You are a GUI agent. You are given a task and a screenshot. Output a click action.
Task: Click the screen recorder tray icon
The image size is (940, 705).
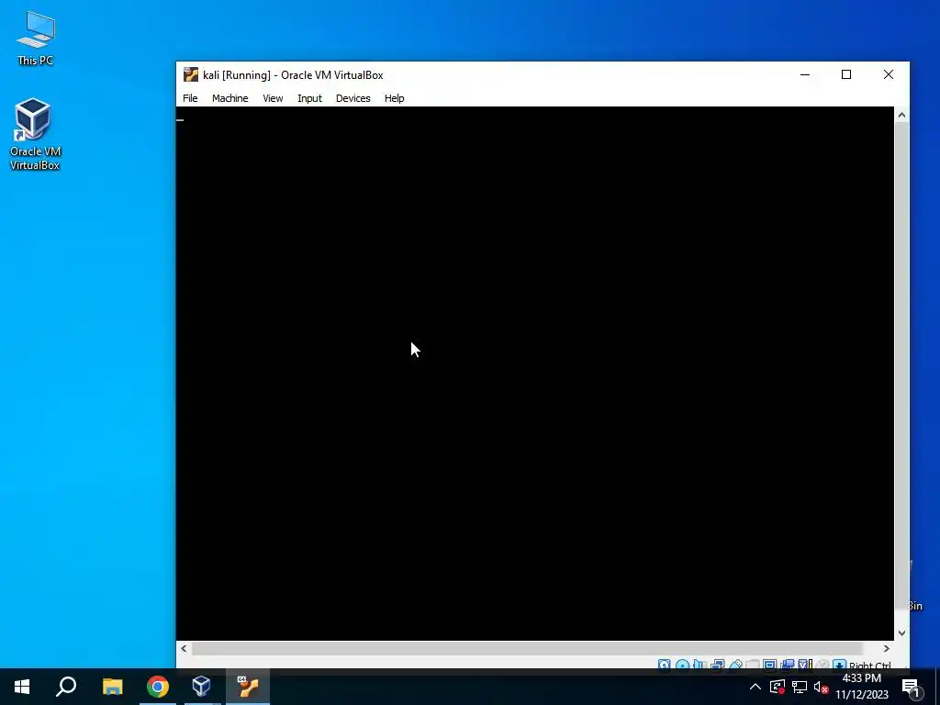tap(778, 687)
